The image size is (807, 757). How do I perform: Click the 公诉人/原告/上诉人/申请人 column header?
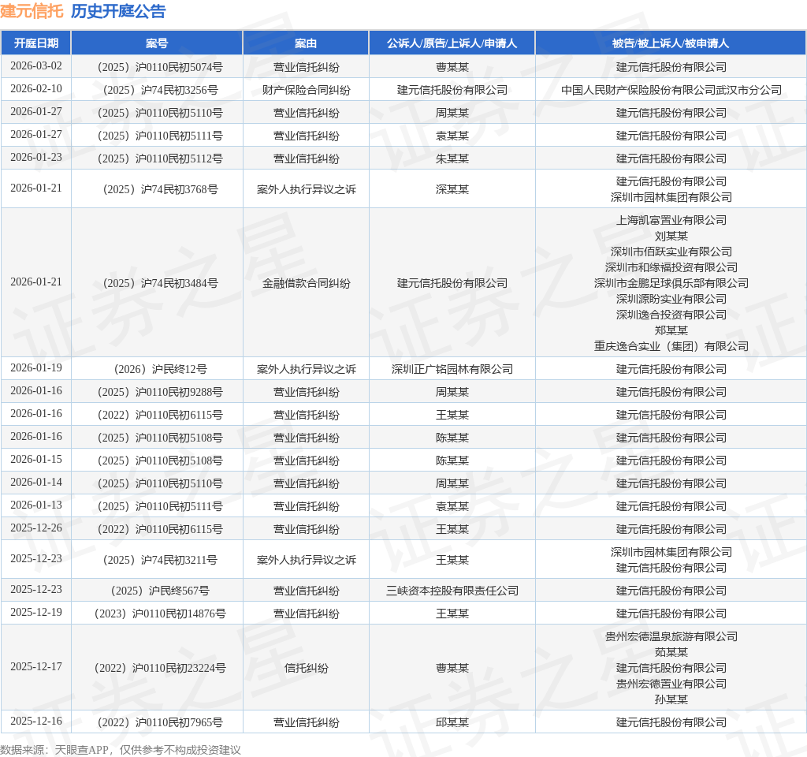(x=452, y=43)
